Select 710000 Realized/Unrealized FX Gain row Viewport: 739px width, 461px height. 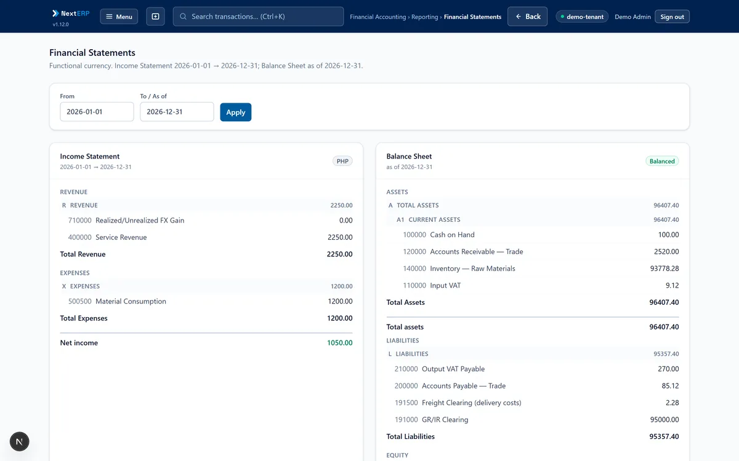pos(206,220)
